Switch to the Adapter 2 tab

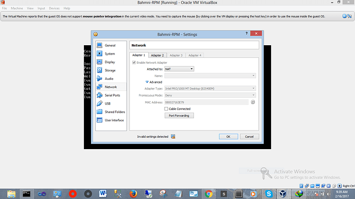(157, 55)
